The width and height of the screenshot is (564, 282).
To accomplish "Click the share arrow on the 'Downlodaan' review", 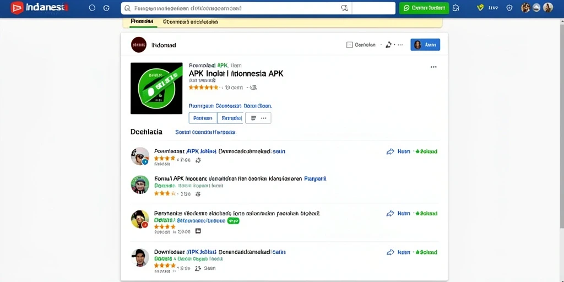I will (391, 252).
